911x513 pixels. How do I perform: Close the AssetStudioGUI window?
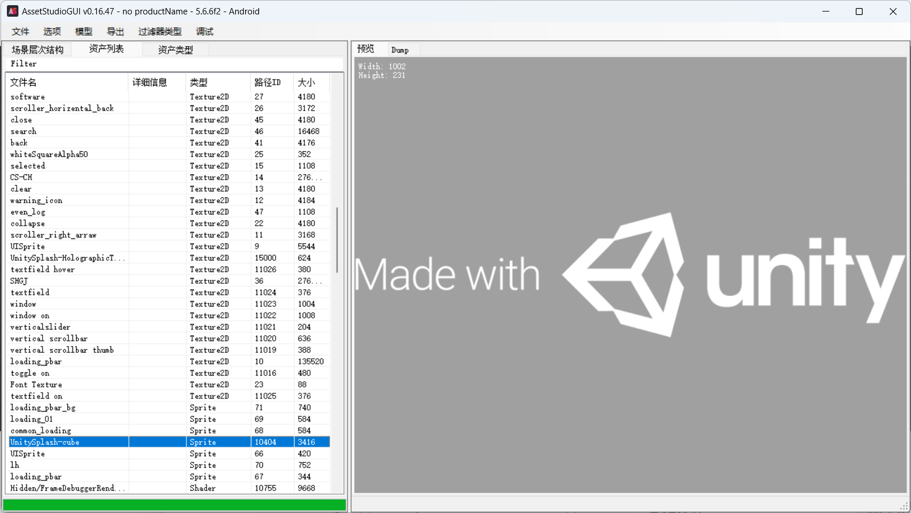click(x=893, y=12)
